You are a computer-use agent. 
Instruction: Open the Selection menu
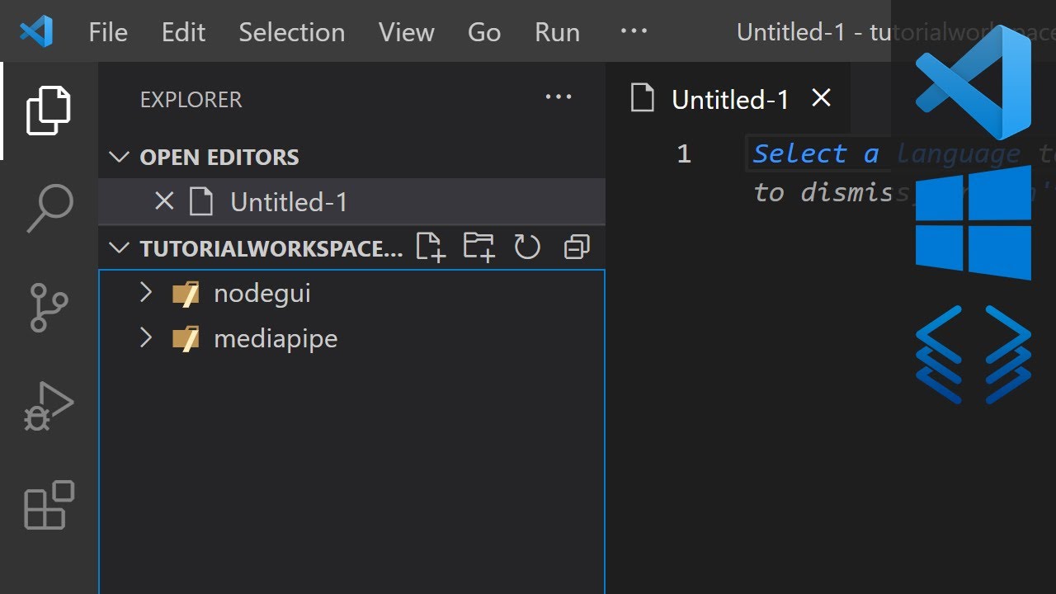pyautogui.click(x=292, y=32)
